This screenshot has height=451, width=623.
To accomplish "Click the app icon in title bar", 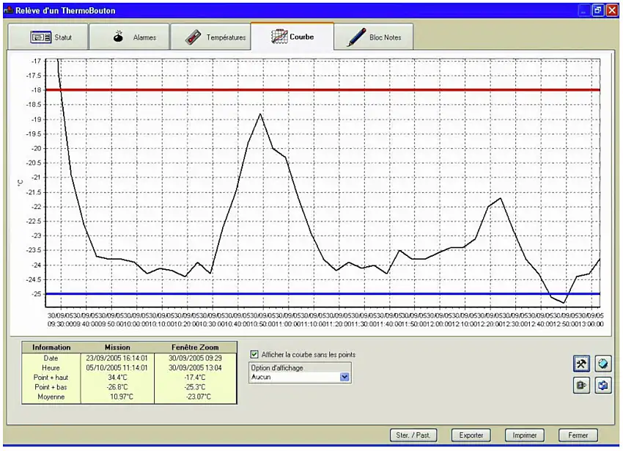I will 8,11.
